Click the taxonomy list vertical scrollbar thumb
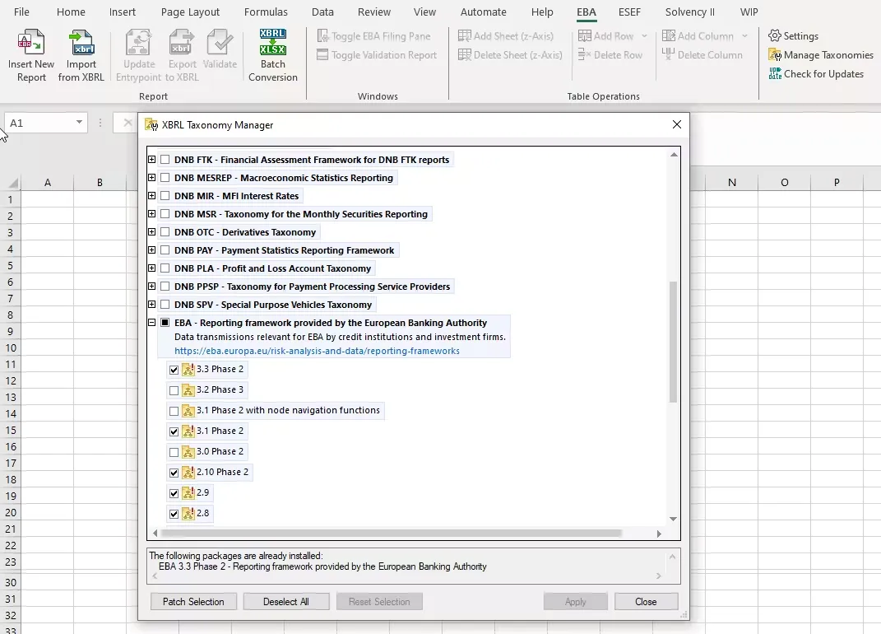The image size is (881, 634). pyautogui.click(x=673, y=342)
